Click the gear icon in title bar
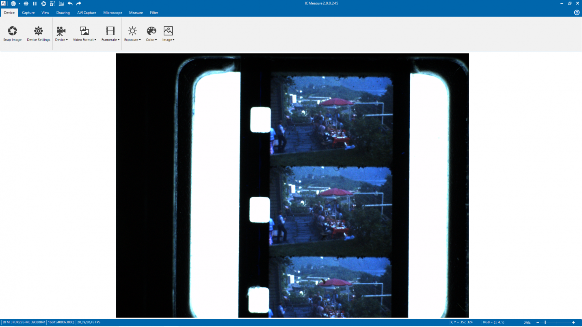Viewport: 582px width, 327px height. click(26, 4)
